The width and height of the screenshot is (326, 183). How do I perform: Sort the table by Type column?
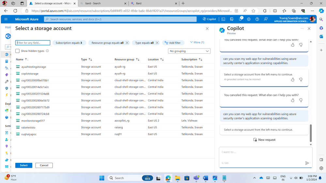(86, 59)
